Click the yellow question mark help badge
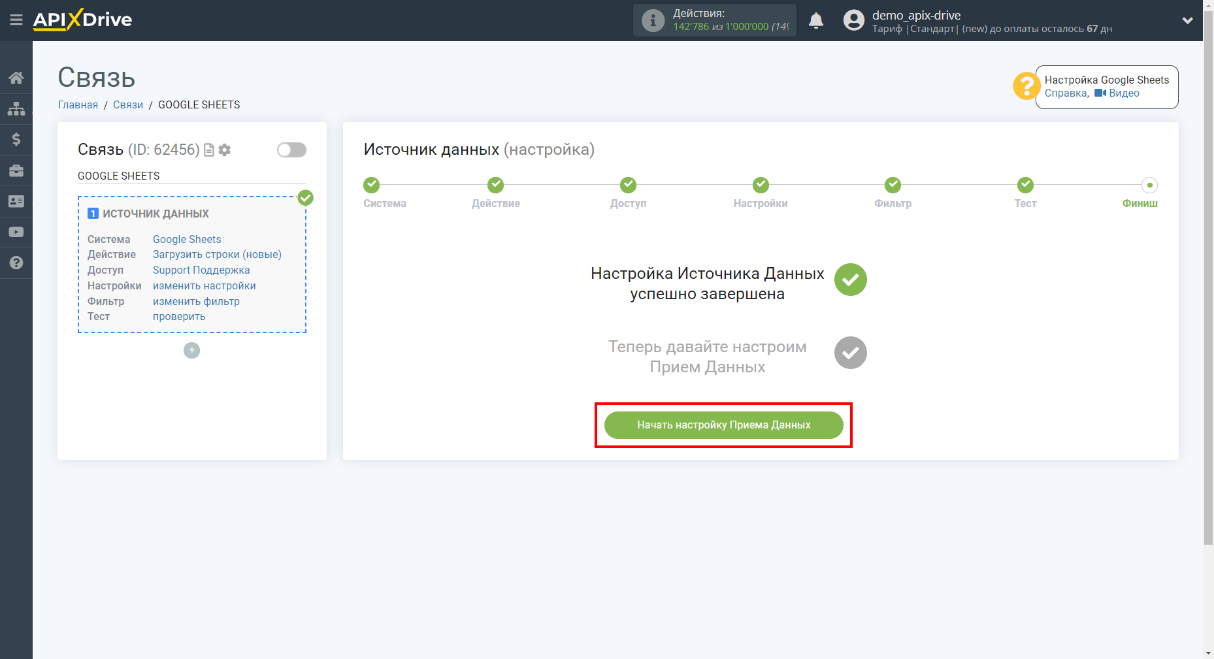Screen dimensions: 1214x659 click(1026, 86)
